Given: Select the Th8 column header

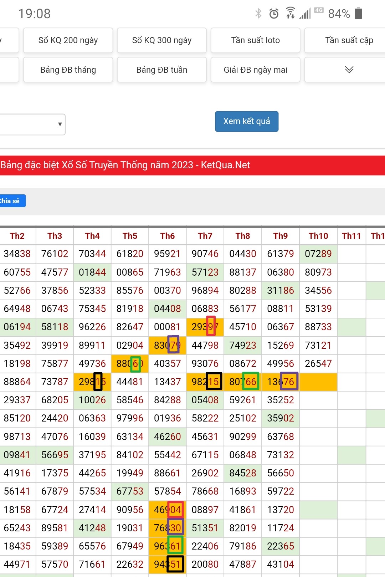Looking at the screenshot, I should click(243, 236).
